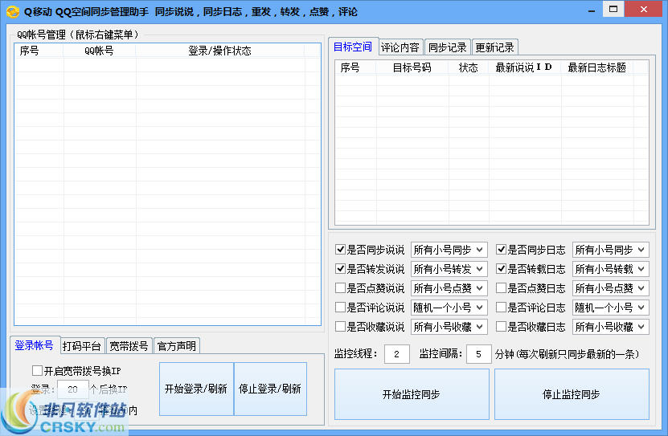Open the 更新记录 tab
The image size is (668, 436).
click(x=494, y=47)
